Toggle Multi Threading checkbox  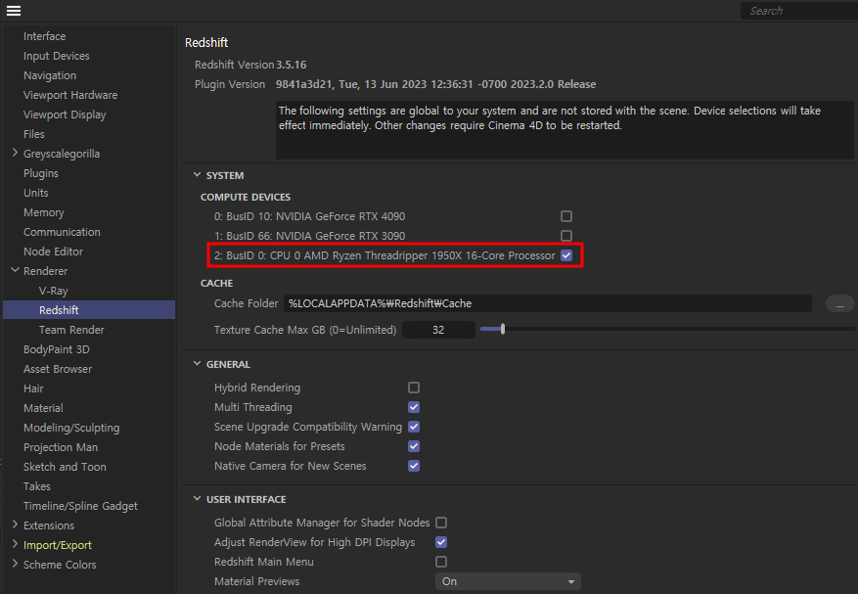[414, 407]
